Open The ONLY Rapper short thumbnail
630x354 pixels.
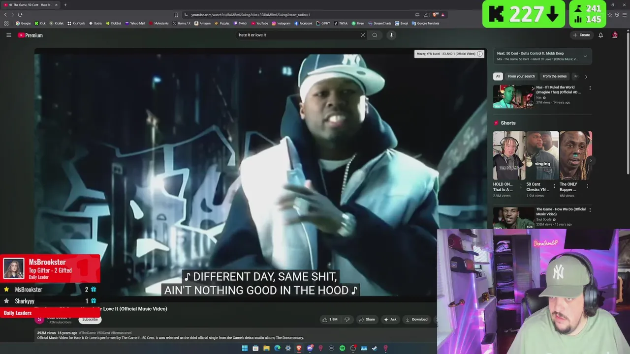tap(575, 155)
